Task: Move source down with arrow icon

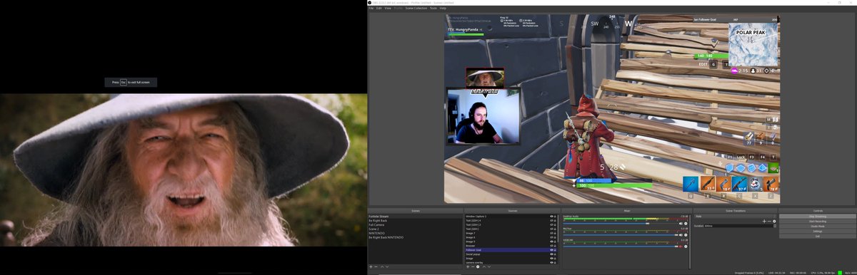Action: click(489, 267)
